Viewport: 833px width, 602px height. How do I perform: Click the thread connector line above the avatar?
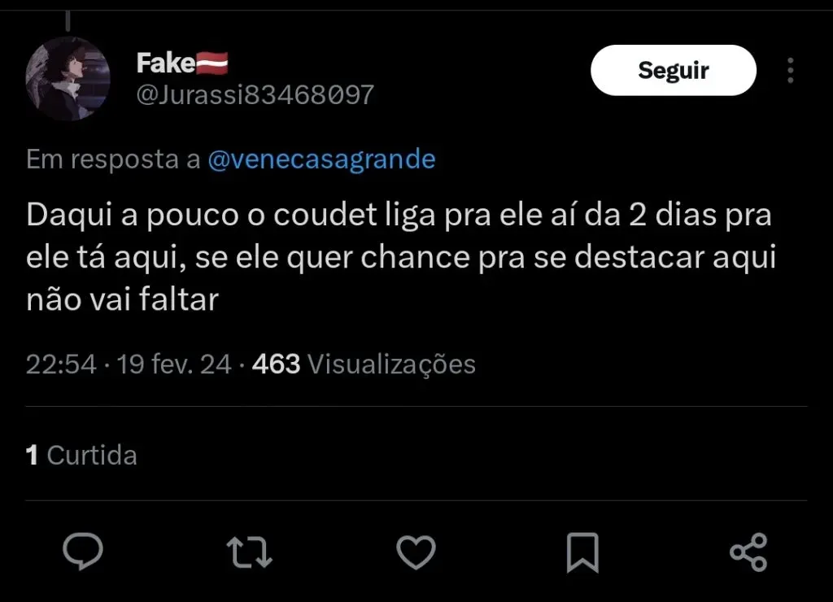point(68,20)
